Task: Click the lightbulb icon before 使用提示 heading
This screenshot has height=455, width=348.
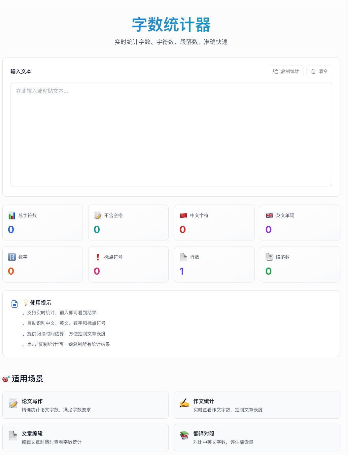Action: click(25, 302)
